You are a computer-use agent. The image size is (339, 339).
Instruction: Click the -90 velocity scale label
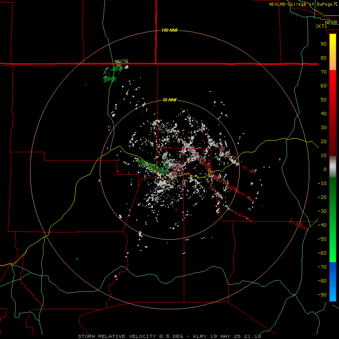[x=322, y=295]
